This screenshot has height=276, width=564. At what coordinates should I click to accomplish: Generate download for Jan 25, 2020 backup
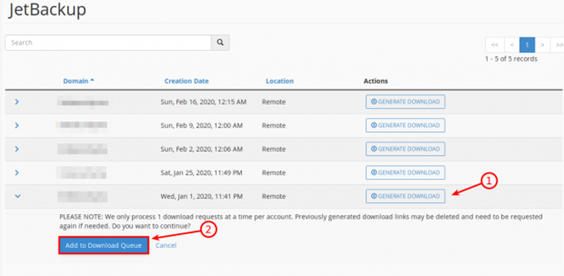(x=406, y=172)
